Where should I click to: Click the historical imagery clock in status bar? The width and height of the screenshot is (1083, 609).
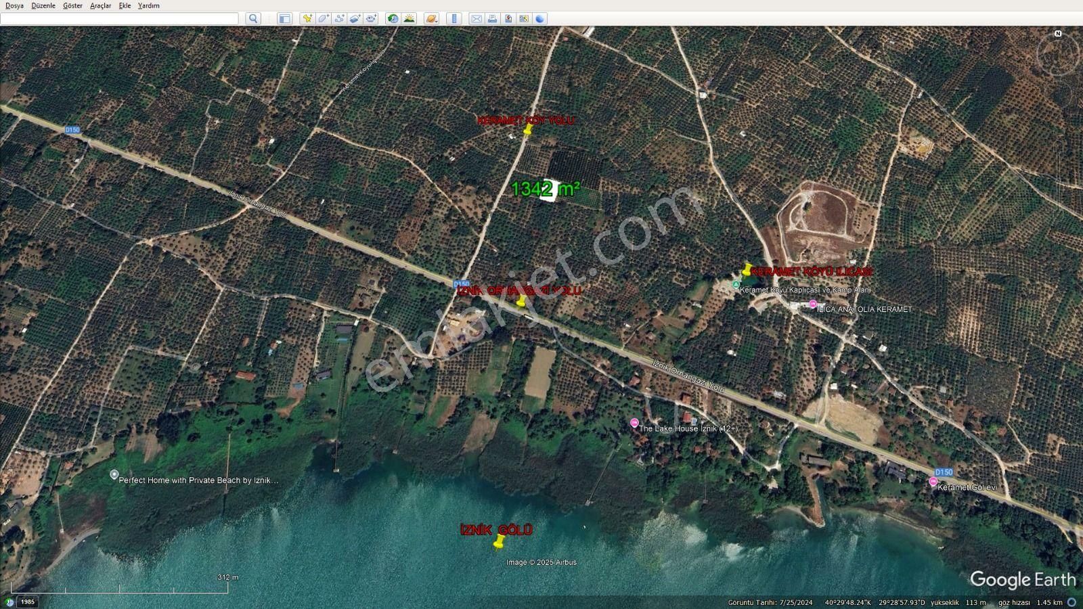click(x=9, y=602)
